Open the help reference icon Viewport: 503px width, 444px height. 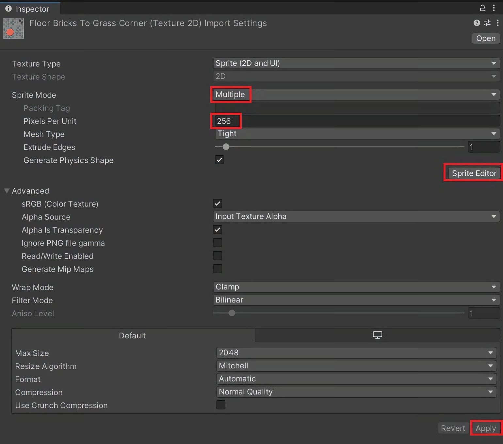coord(477,23)
